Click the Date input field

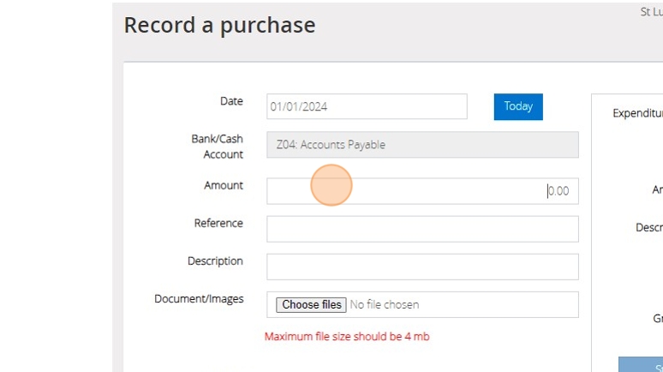(367, 106)
